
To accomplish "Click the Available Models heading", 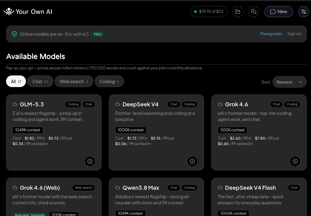I will click(x=36, y=57).
